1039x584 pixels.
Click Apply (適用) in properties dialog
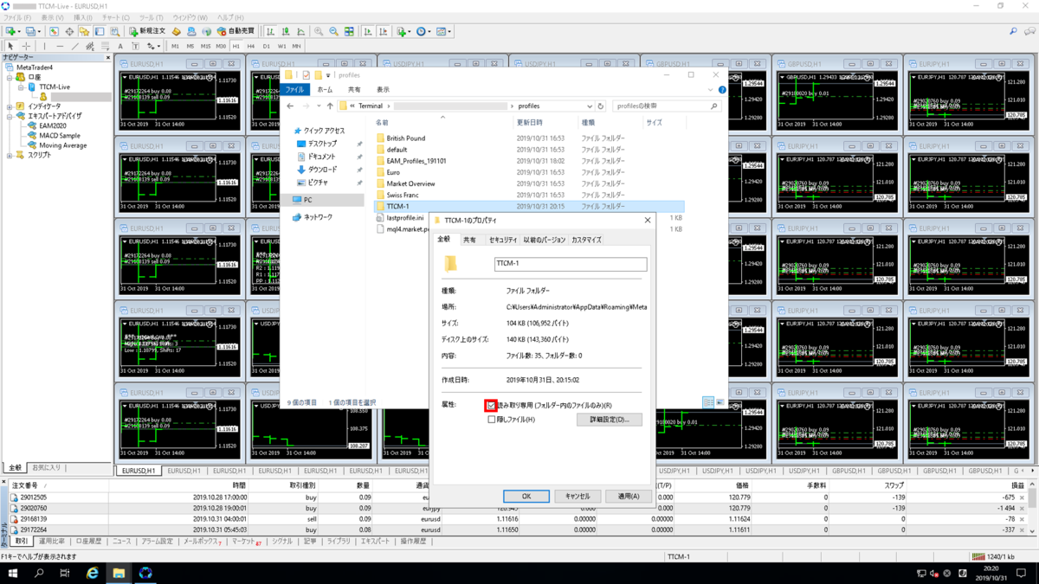pyautogui.click(x=629, y=497)
